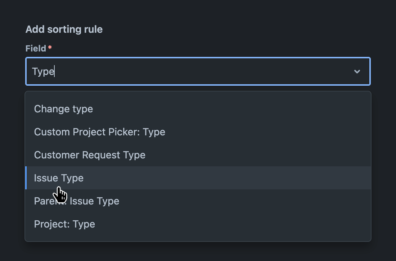The width and height of the screenshot is (396, 261).
Task: Click the down chevron icon in the combobox
Action: coord(357,71)
